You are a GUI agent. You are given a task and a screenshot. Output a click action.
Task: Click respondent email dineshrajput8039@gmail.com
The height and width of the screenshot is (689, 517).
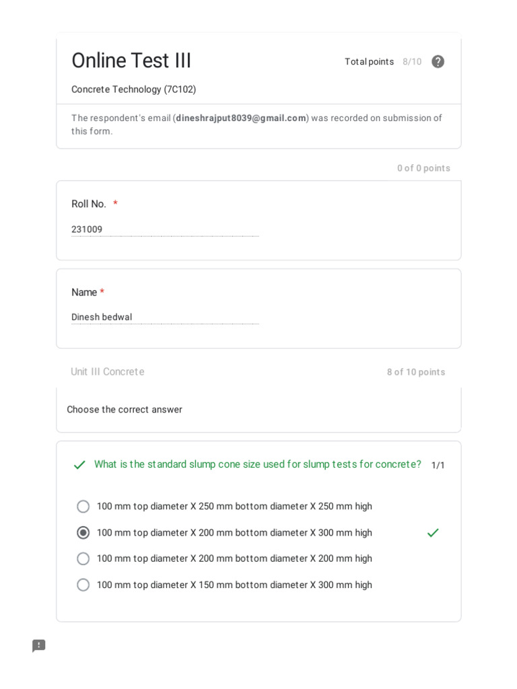coord(241,118)
